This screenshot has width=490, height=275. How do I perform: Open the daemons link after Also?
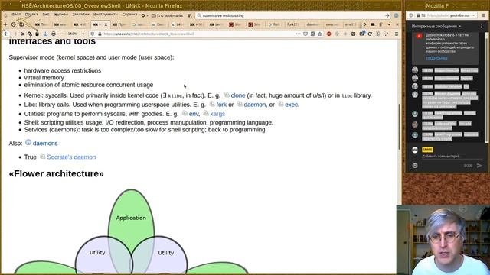[45, 143]
